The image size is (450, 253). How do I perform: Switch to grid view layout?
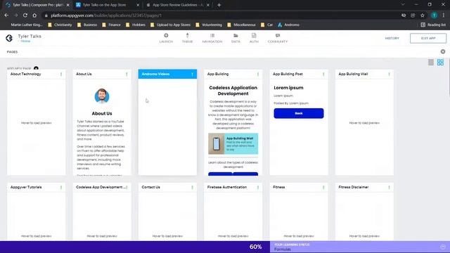440,63
